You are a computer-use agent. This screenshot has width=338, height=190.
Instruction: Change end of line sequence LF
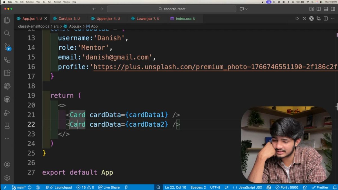226,187
